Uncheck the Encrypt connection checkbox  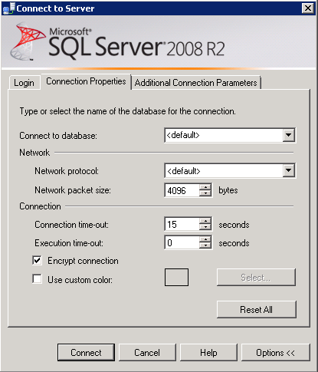38,261
